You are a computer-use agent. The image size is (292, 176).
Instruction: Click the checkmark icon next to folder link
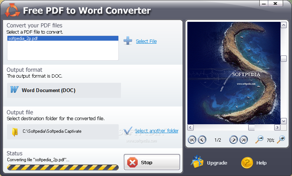point(128,131)
